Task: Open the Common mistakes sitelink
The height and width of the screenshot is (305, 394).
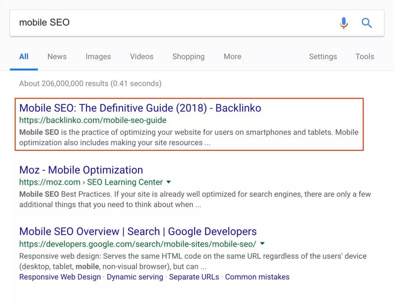Action: (257, 277)
